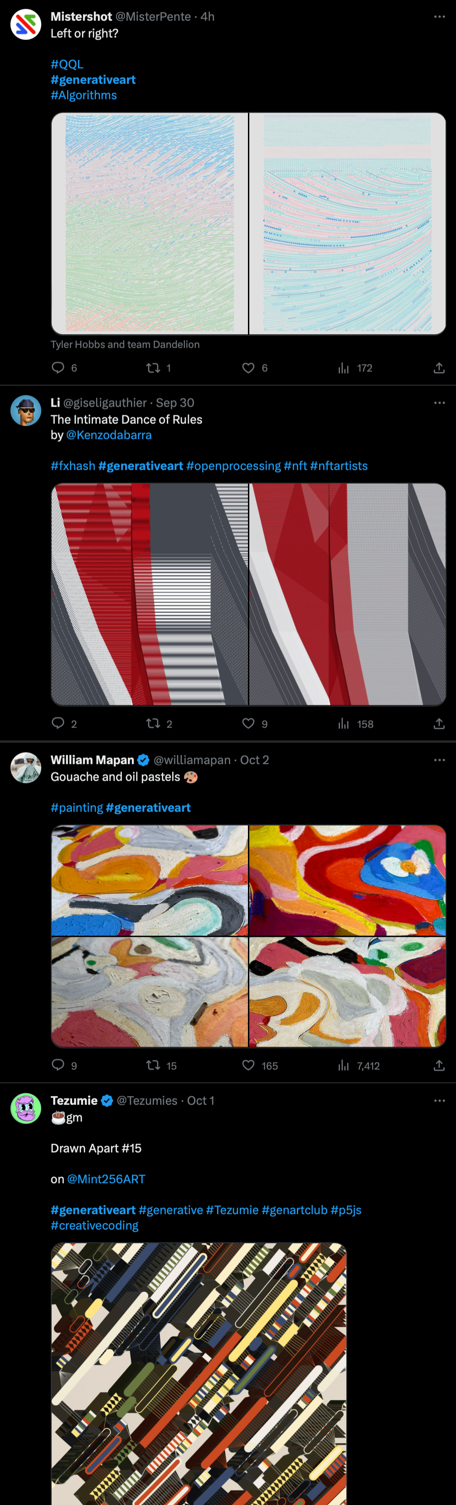Viewport: 456px width, 1505px height.
Task: View analytics on Li's tweet
Action: [344, 723]
